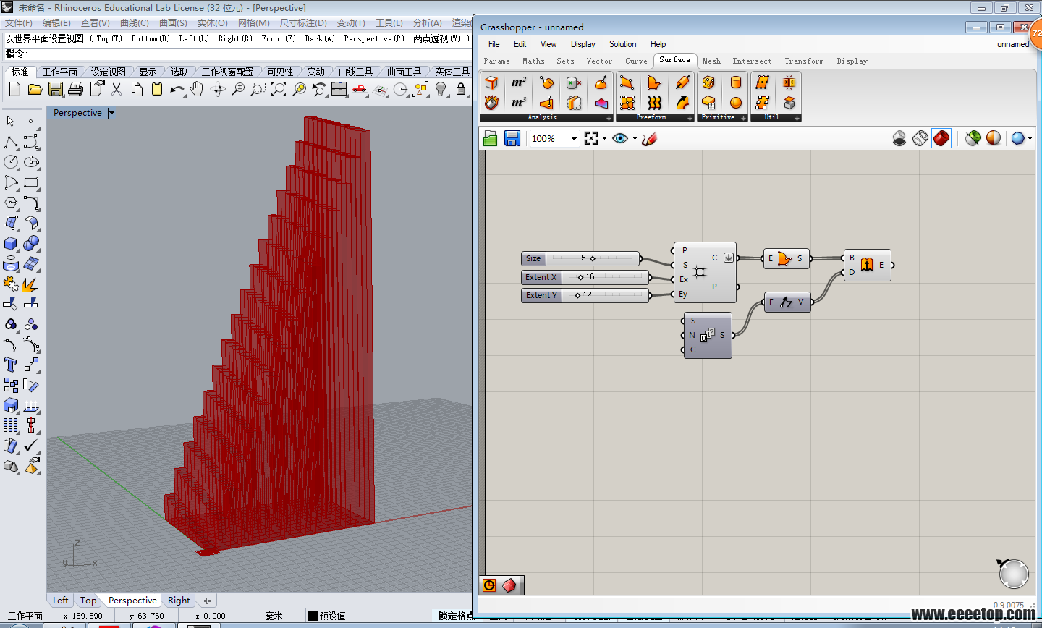Open the dropdown arrow beside Zoom Extents

[604, 138]
